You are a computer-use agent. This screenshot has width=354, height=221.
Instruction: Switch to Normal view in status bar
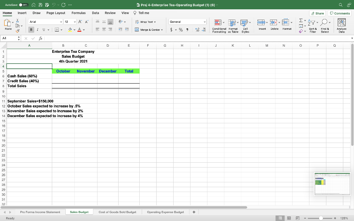280,218
